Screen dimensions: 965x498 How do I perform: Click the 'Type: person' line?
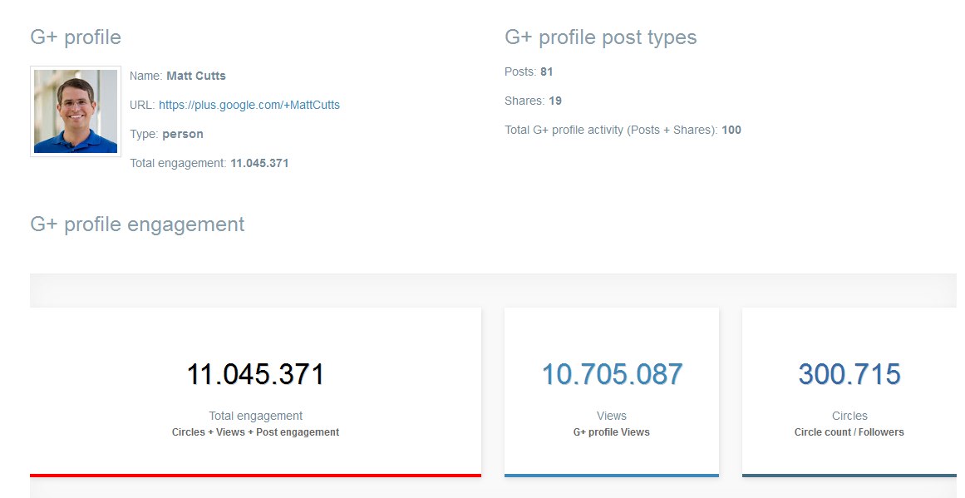166,134
